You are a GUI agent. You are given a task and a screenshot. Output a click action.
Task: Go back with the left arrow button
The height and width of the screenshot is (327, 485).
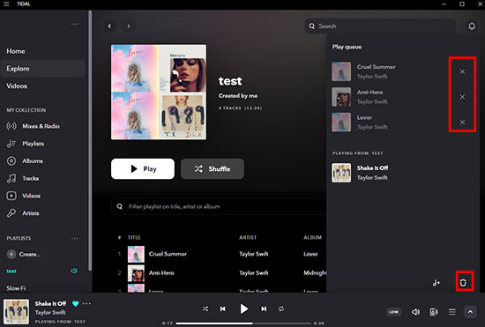pos(109,26)
